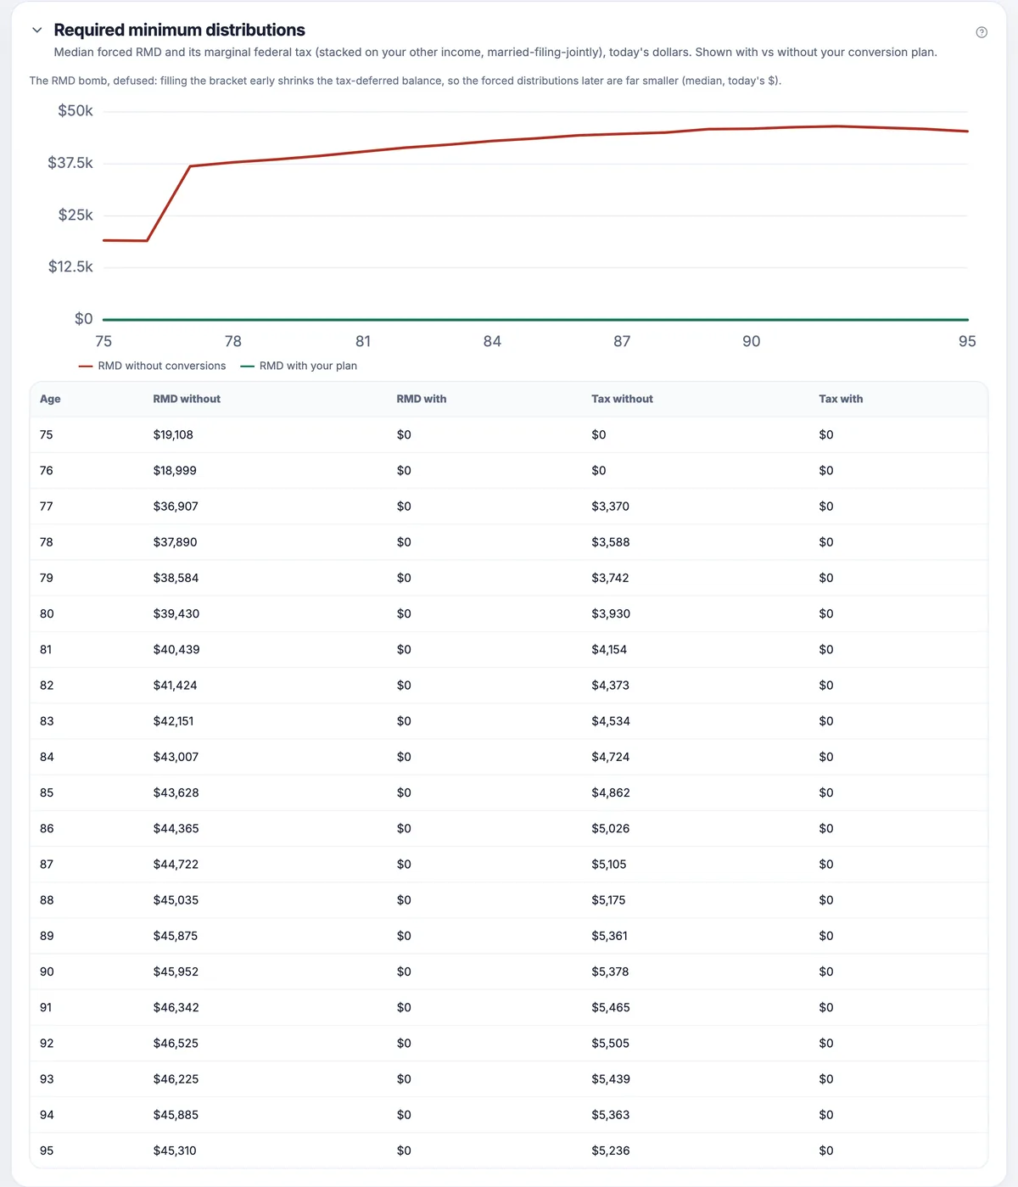This screenshot has width=1018, height=1187.
Task: Select the $44,722 RMD value
Action: tap(175, 864)
